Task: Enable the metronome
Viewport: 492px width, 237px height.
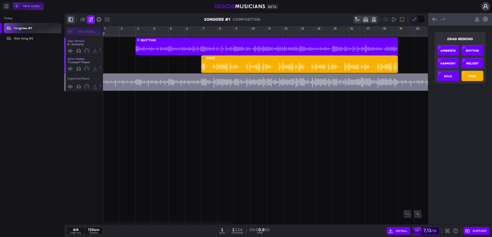Action: [x=374, y=19]
